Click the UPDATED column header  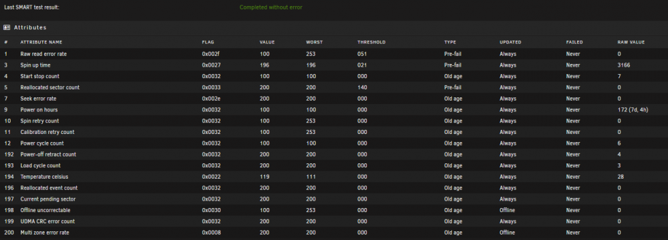(510, 43)
